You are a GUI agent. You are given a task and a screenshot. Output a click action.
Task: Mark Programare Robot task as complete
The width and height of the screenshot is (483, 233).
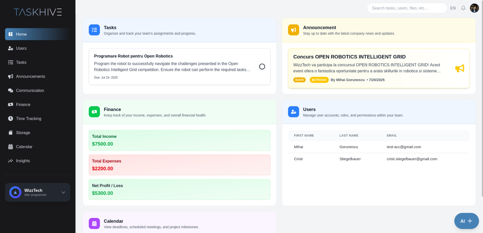point(262,67)
